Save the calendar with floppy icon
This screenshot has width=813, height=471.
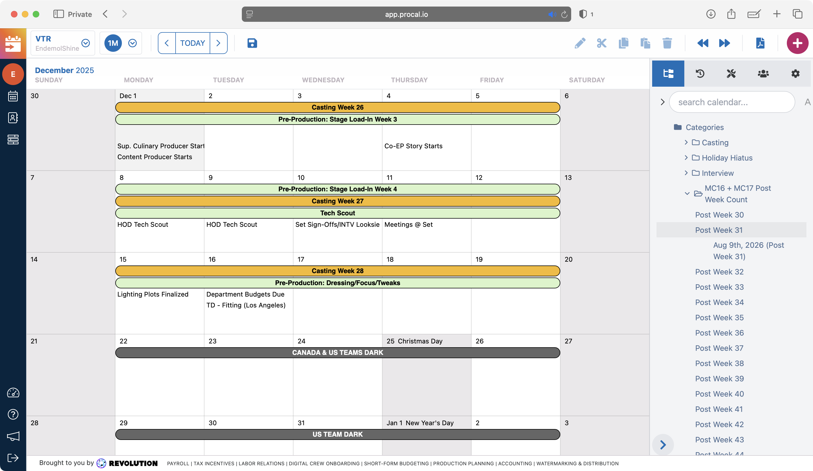[x=252, y=43]
